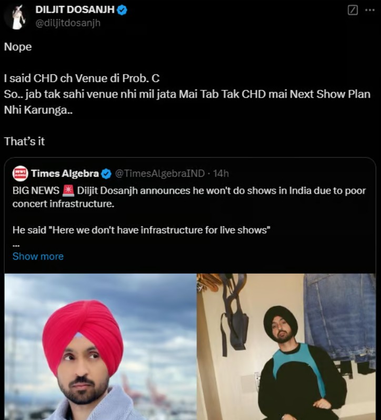Click the 14h timestamp on quoted post
The image size is (381, 420).
point(221,173)
